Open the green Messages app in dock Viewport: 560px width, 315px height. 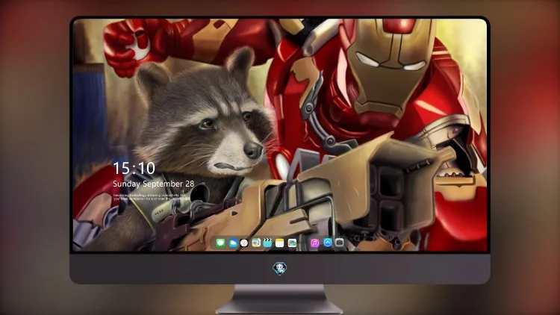click(x=220, y=243)
